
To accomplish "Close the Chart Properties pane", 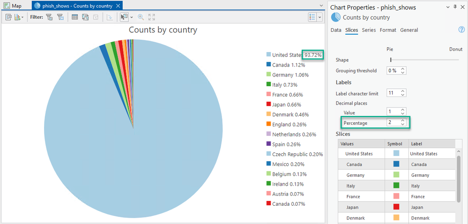I will 462,7.
